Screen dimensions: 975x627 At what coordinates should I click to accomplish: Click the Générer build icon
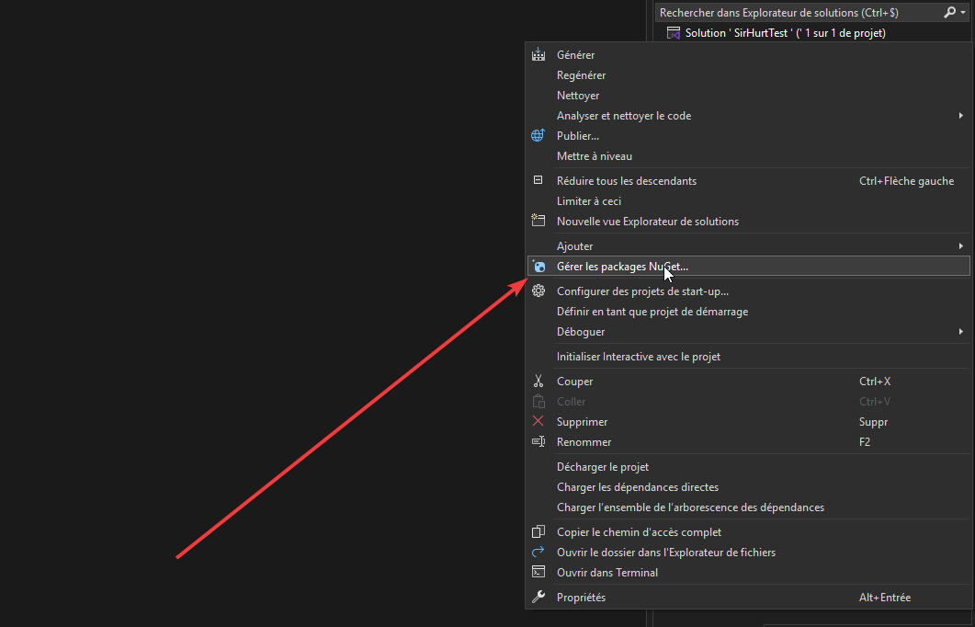(539, 55)
